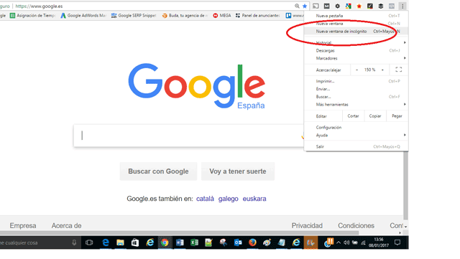The width and height of the screenshot is (460, 259).
Task: Open Asignación de Tiempo bookmark
Action: (x=32, y=16)
